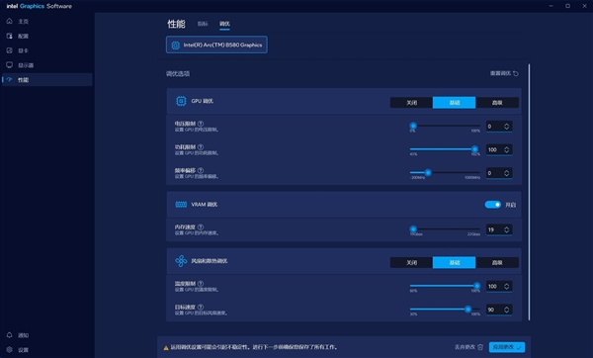Click the 应用更改 apply changes button
Image resolution: width=593 pixels, height=358 pixels.
507,347
